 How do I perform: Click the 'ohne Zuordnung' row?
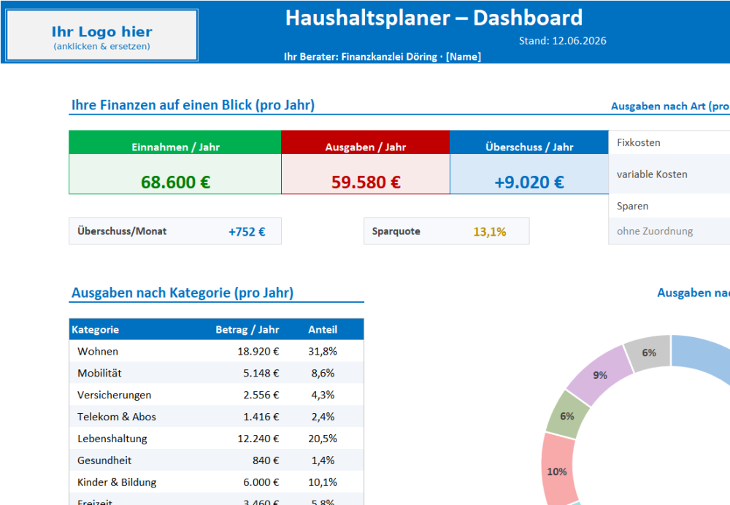click(x=669, y=231)
